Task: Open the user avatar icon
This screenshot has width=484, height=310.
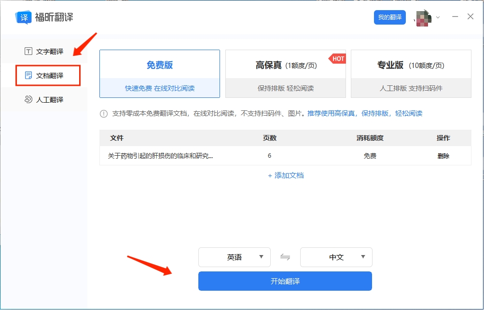Action: (x=422, y=17)
